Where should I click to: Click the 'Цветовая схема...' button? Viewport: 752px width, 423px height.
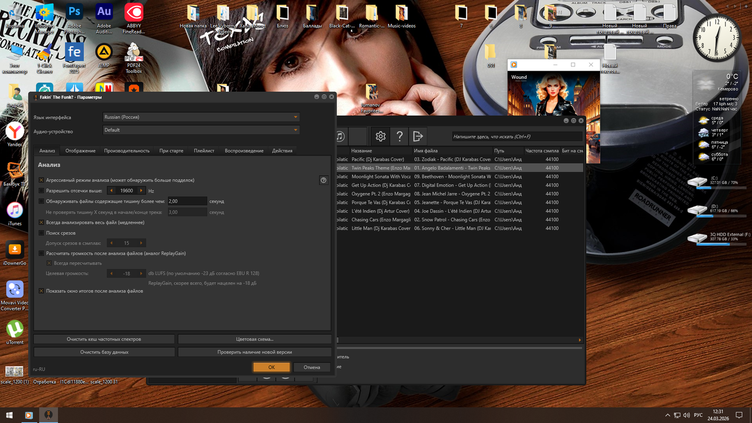(x=254, y=339)
